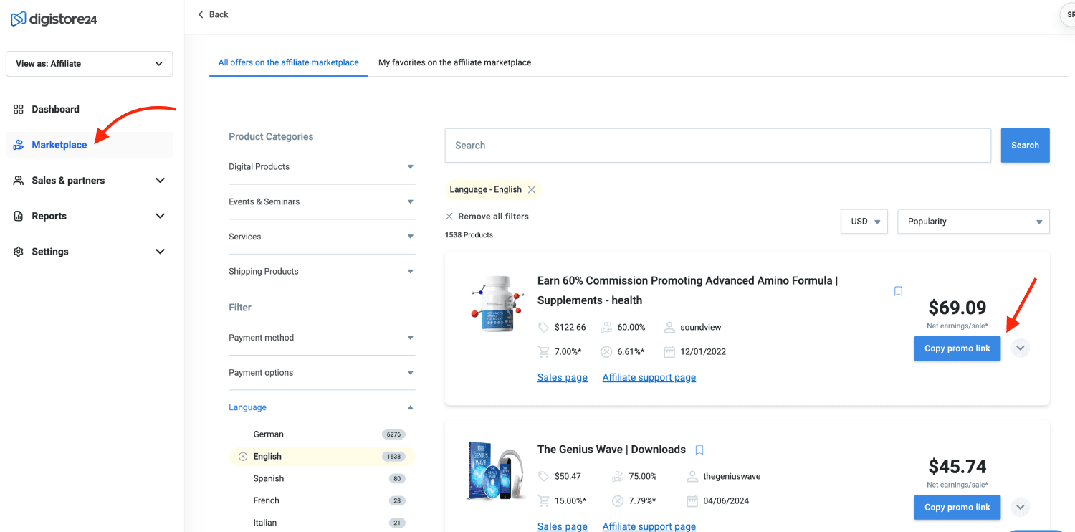Switch to All offers on affiliate marketplace tab
The image size is (1075, 532).
point(289,62)
